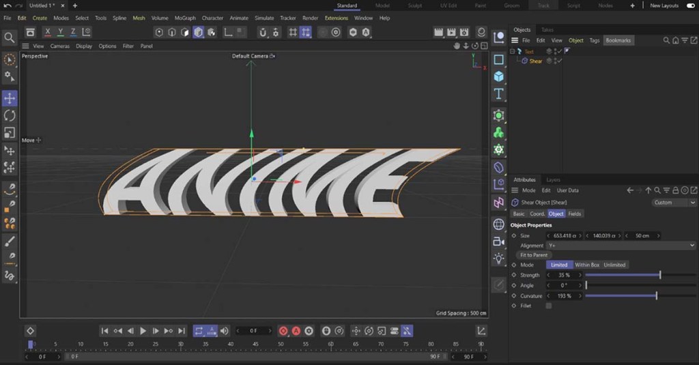
Task: Click the search magnifier icon top-left
Action: [9, 38]
